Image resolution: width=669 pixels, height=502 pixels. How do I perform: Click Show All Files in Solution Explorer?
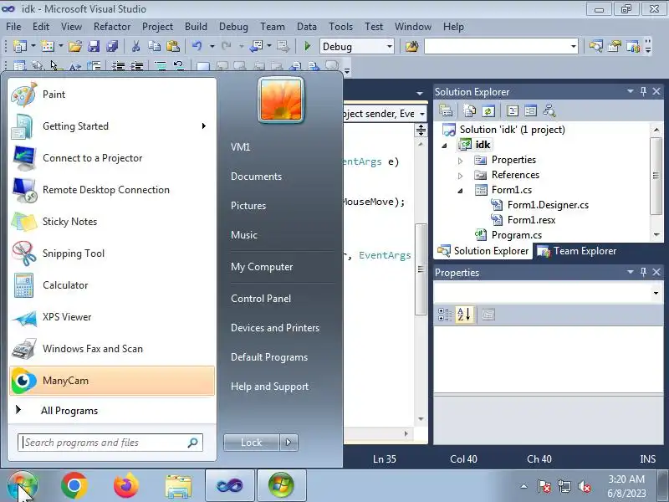(x=470, y=111)
